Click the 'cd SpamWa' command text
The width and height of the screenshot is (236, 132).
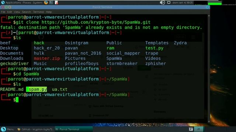click(x=27, y=74)
